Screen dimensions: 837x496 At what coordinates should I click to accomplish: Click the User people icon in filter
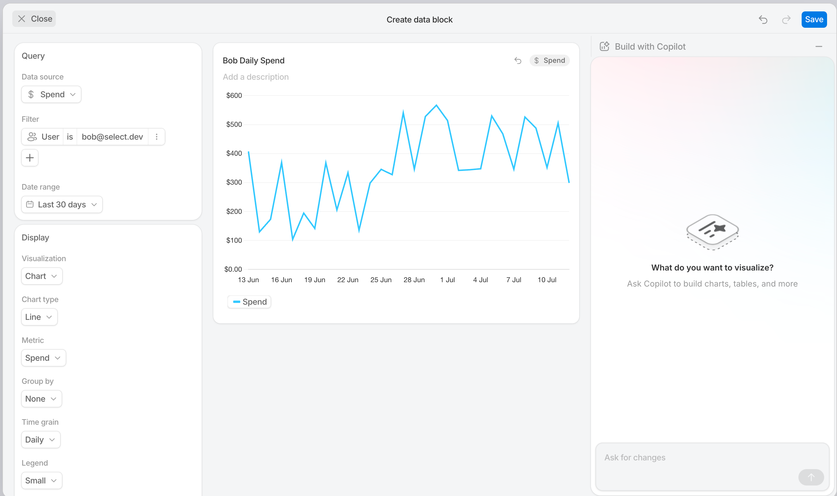tap(32, 137)
